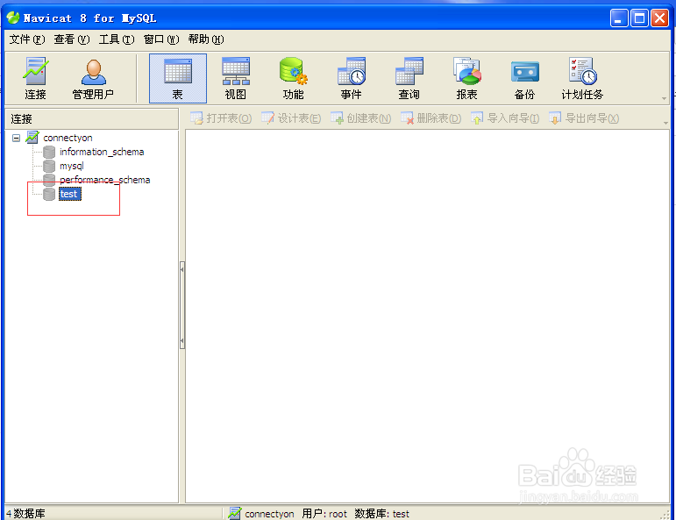676x520 pixels.
Task: Click the 连接 panel header
Action: 92,118
